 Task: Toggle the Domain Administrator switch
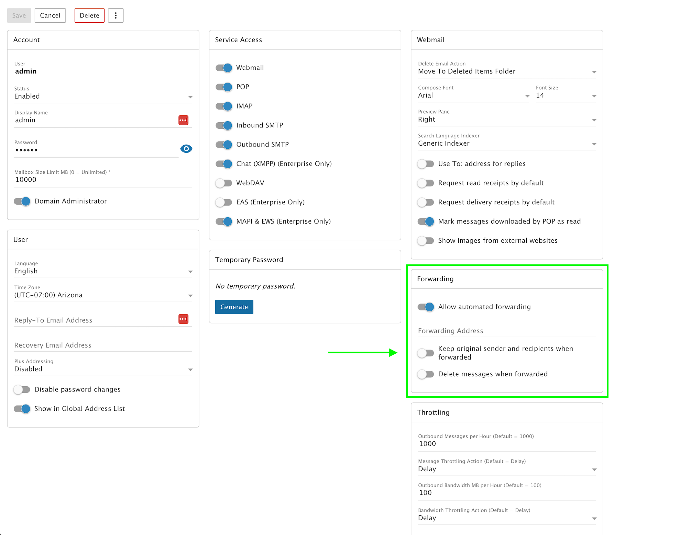[22, 201]
